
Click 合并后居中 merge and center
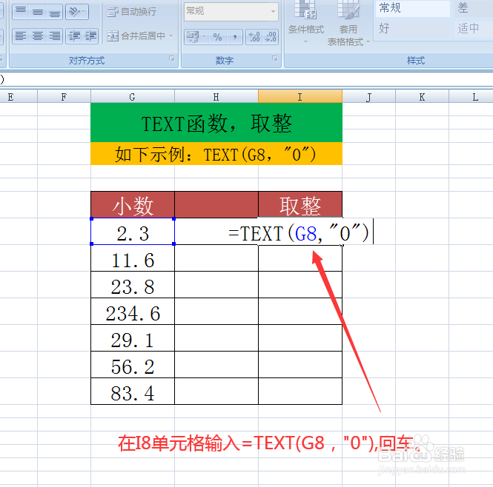136,36
